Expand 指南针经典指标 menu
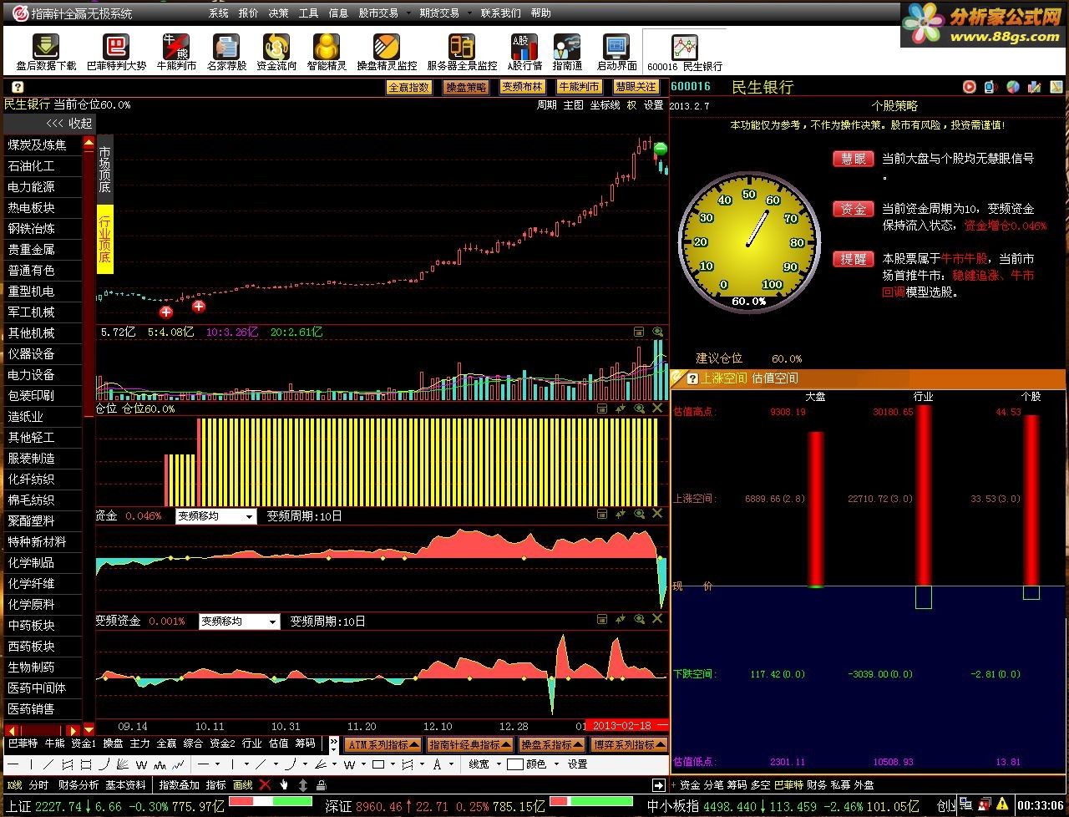This screenshot has width=1069, height=817. click(469, 744)
